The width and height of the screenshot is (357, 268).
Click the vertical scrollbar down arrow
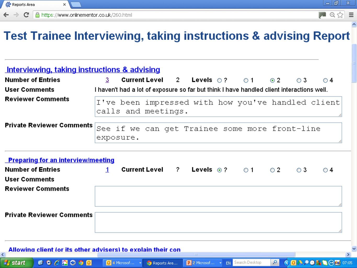(354, 249)
